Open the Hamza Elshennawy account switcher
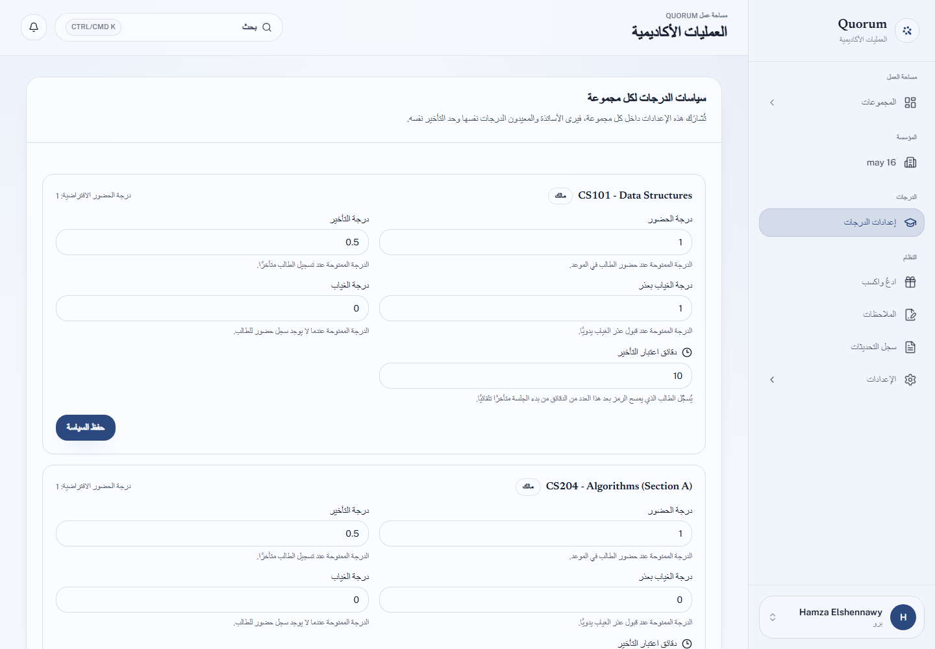 841,617
